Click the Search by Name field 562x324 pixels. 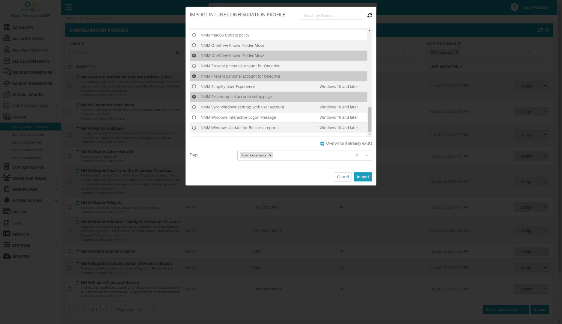tap(331, 15)
